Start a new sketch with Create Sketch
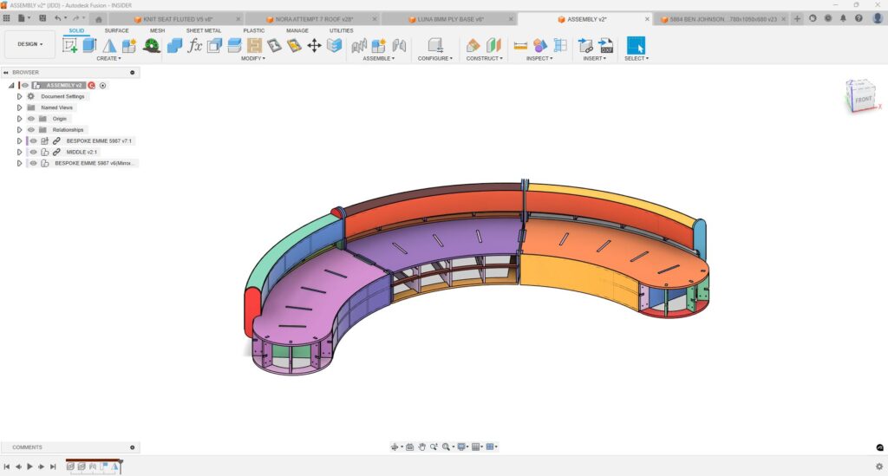This screenshot has width=888, height=476. (x=70, y=45)
